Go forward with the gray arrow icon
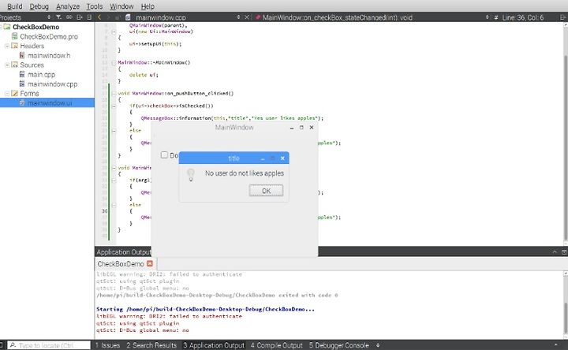 (x=108, y=17)
